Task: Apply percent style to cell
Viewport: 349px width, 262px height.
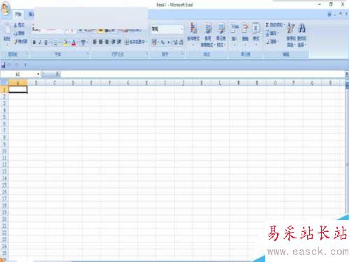Action: (163, 42)
